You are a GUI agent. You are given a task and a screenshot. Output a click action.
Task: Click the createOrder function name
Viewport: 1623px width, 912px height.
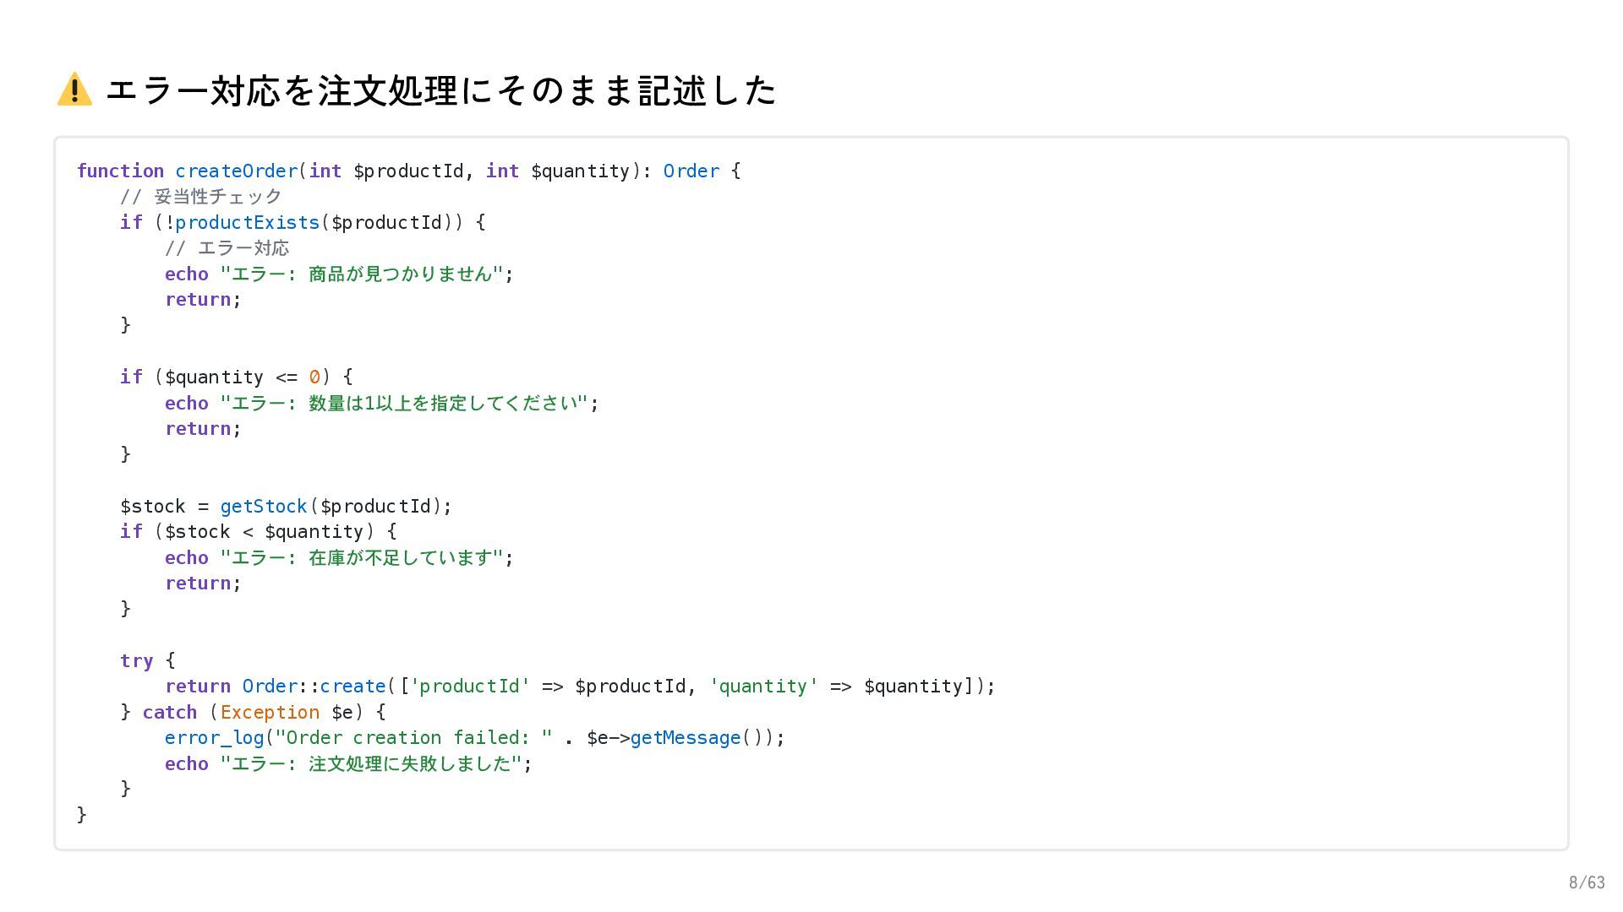tap(236, 171)
